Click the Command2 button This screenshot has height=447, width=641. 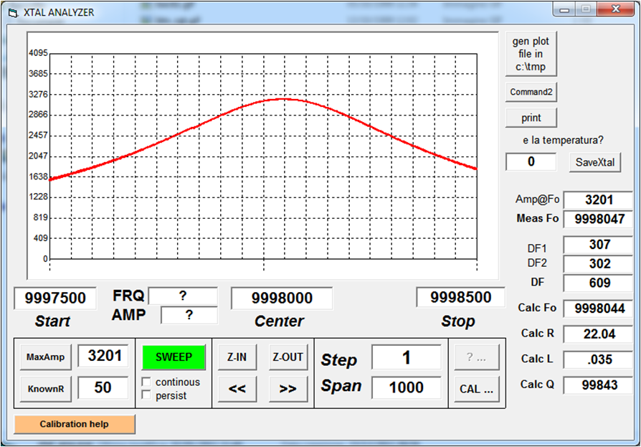[531, 92]
